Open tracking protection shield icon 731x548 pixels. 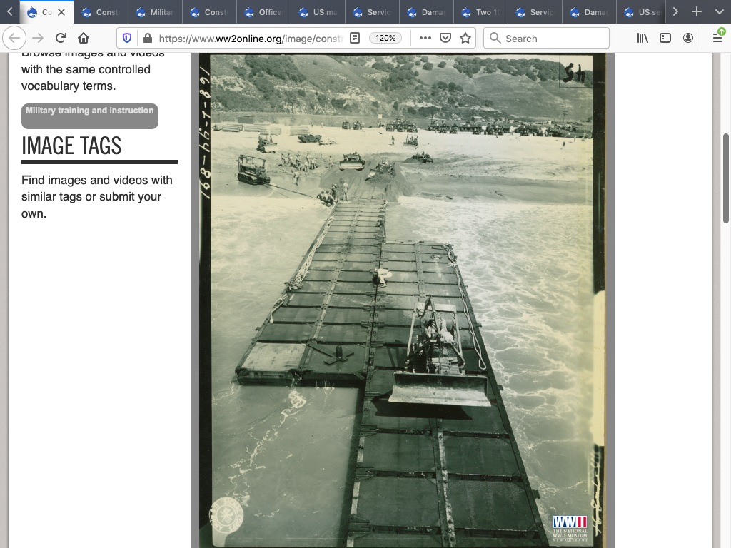[x=128, y=39]
